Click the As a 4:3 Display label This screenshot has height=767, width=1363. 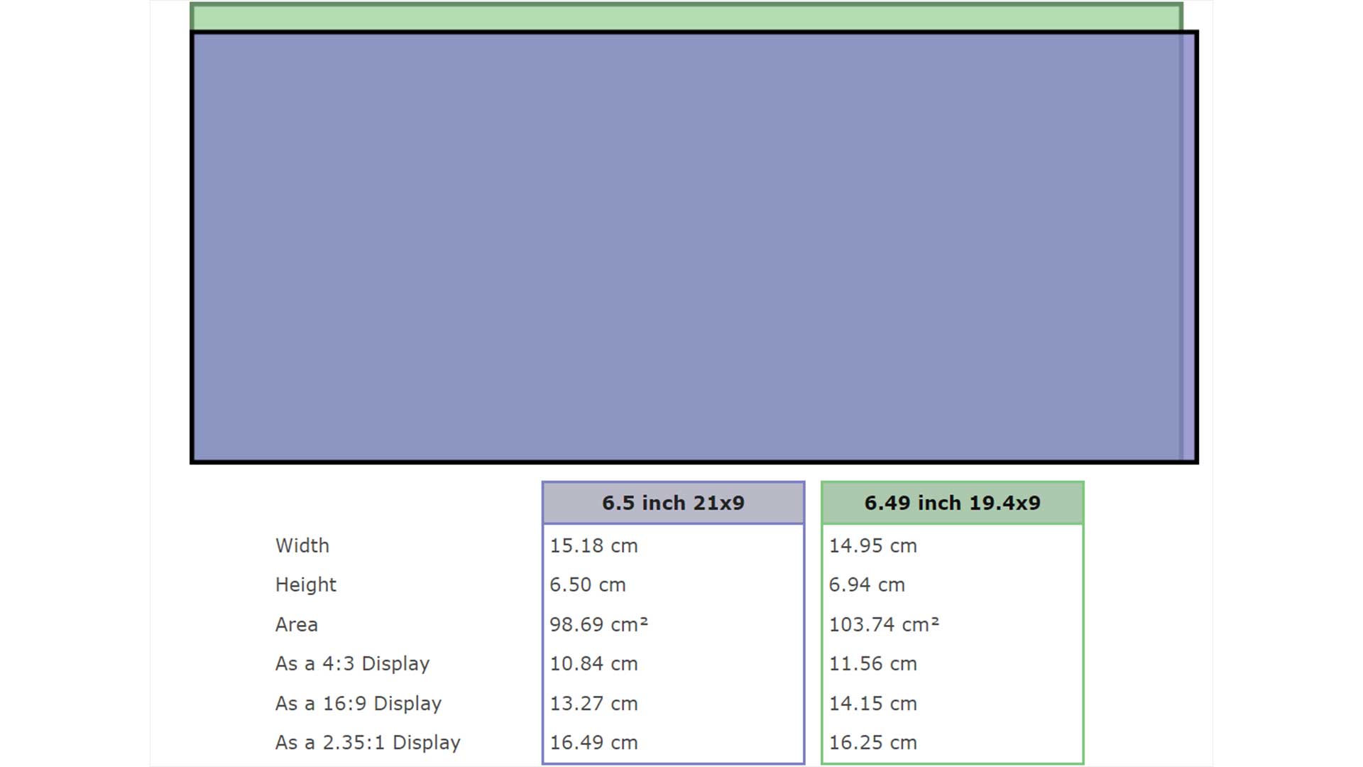pyautogui.click(x=353, y=663)
